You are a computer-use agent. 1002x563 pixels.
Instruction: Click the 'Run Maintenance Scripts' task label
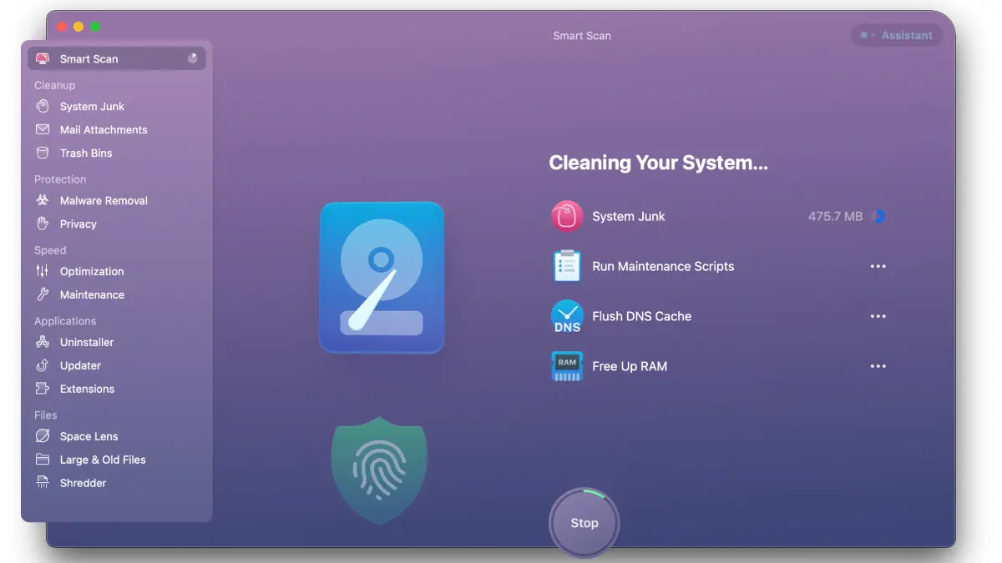[663, 266]
